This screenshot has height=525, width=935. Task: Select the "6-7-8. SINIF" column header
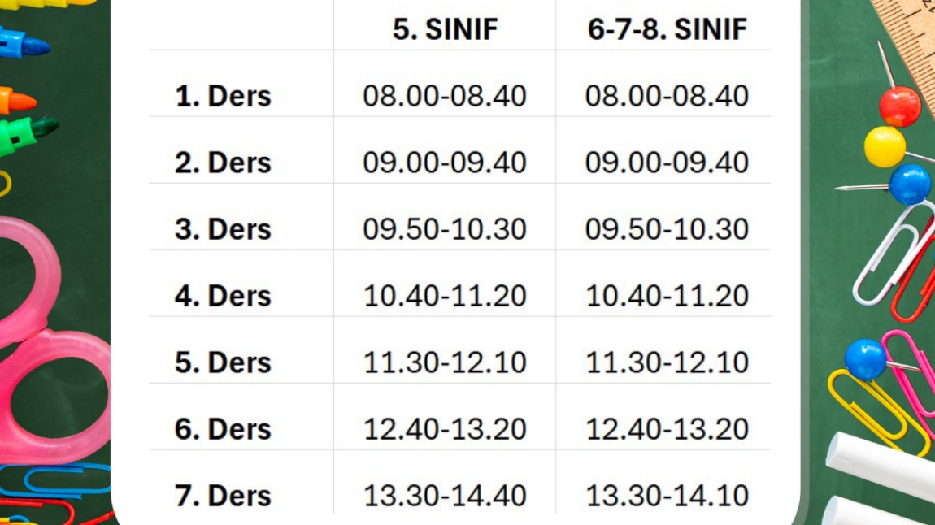[667, 30]
